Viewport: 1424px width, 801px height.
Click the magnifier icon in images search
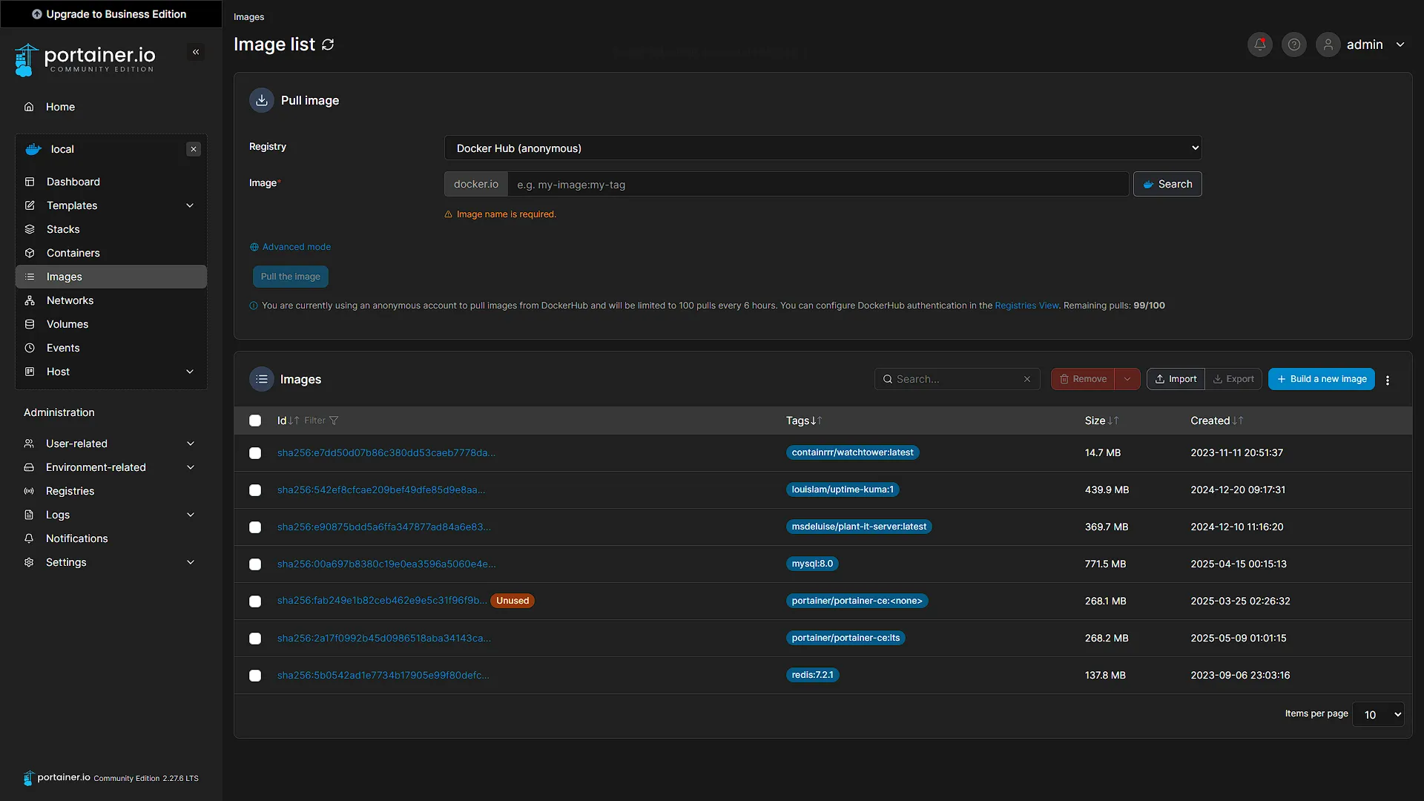tap(888, 379)
